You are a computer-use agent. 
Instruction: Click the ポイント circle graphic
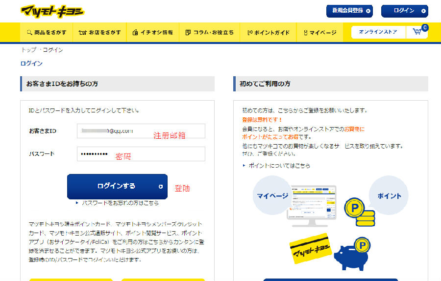point(389,196)
